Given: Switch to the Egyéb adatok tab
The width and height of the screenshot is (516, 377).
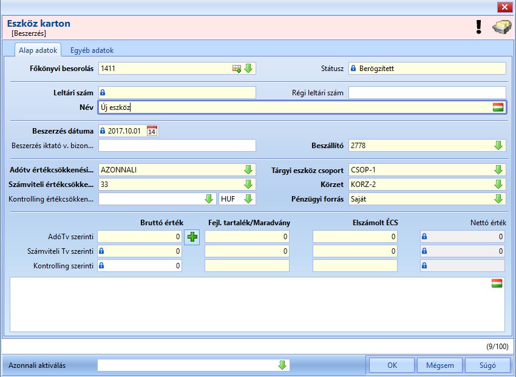Looking at the screenshot, I should (x=92, y=50).
